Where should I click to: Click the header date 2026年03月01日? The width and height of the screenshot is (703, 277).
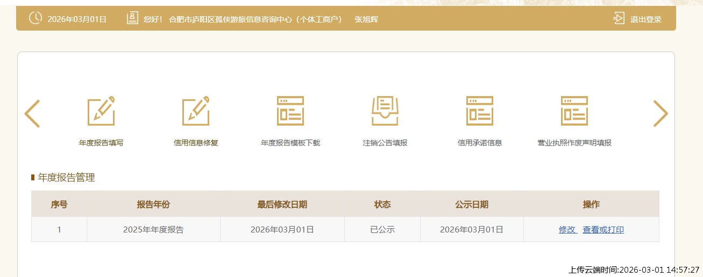click(x=77, y=19)
